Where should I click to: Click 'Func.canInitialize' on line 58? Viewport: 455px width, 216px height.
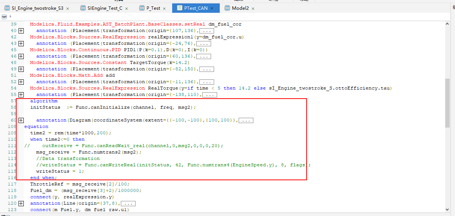[x=103, y=107]
